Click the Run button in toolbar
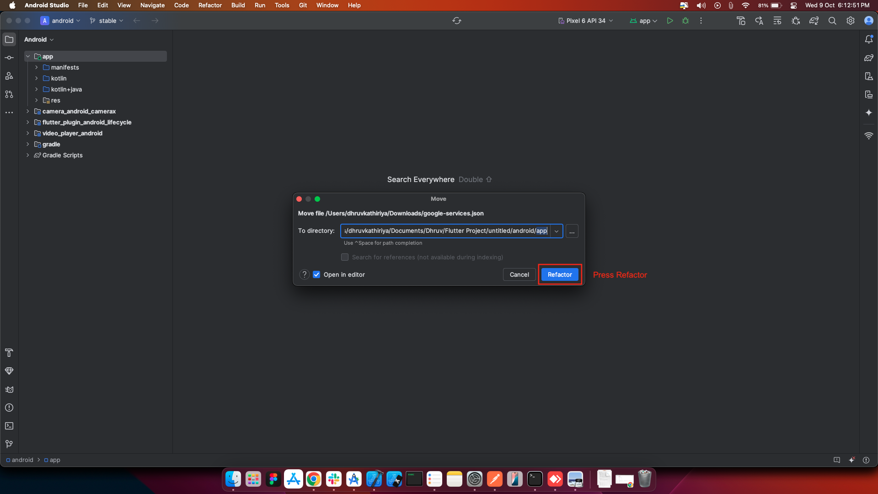 670,21
